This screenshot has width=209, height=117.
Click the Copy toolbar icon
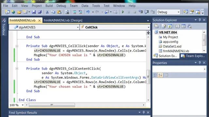point(53,12)
